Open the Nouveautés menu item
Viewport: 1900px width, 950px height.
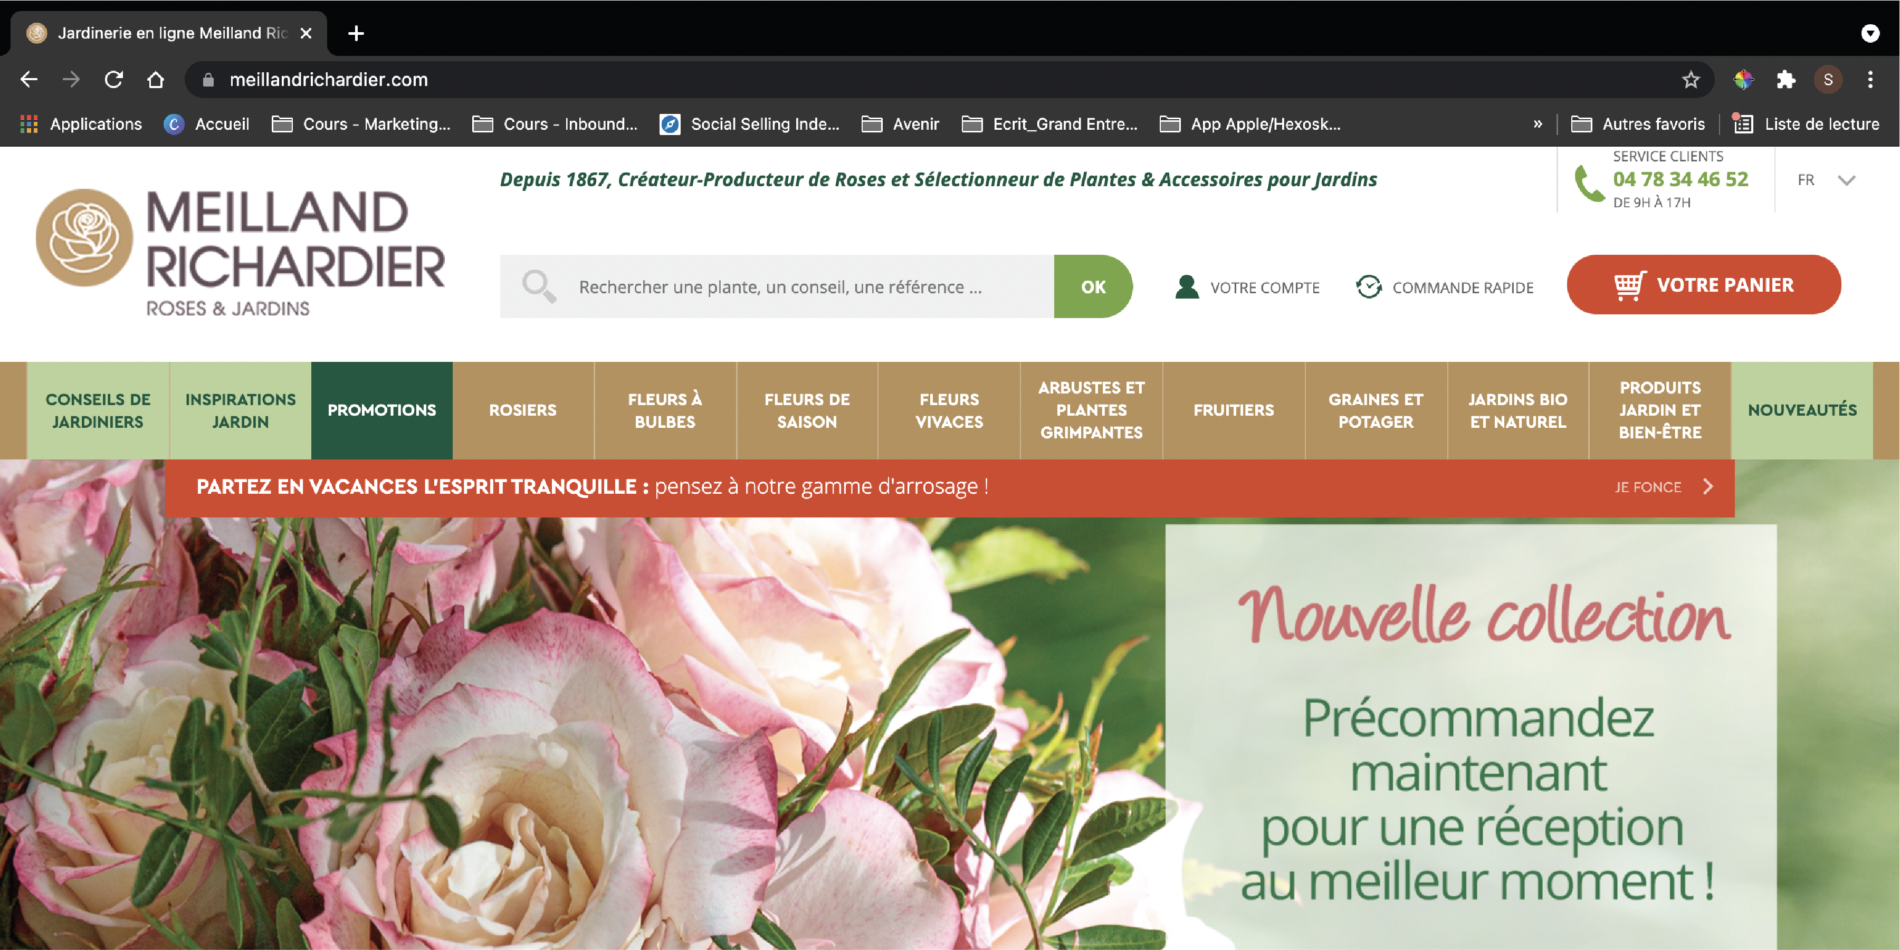(1801, 410)
